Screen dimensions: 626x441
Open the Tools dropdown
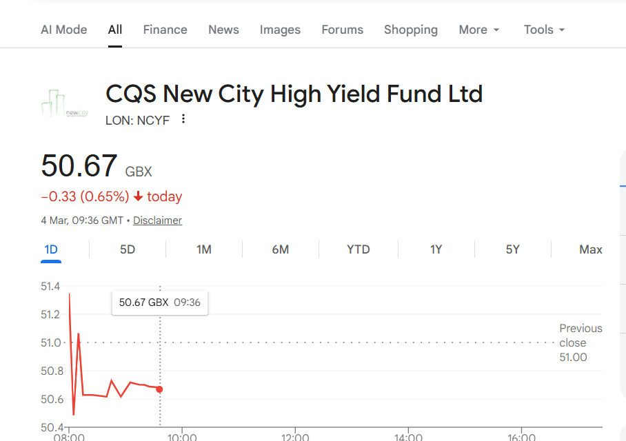pyautogui.click(x=544, y=30)
